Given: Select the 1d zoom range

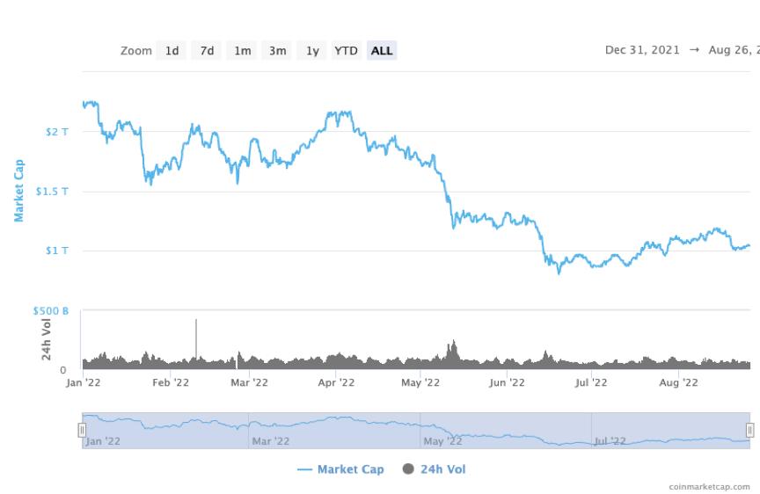Looking at the screenshot, I should [172, 50].
